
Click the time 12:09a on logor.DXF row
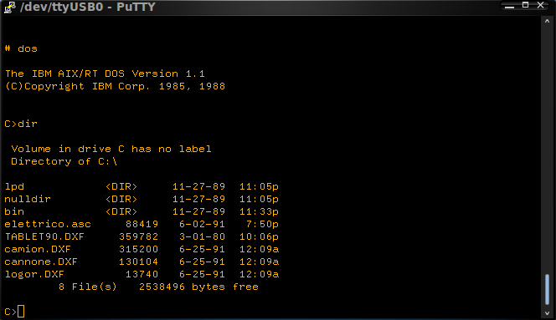[x=260, y=274]
